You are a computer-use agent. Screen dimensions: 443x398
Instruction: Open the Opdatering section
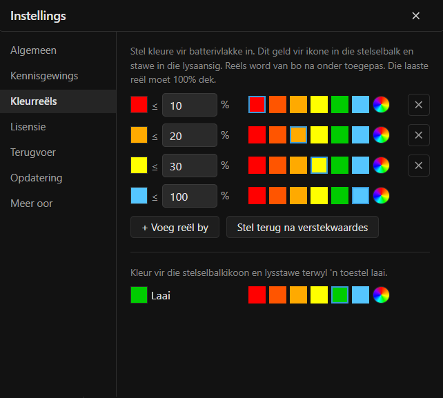58,178
